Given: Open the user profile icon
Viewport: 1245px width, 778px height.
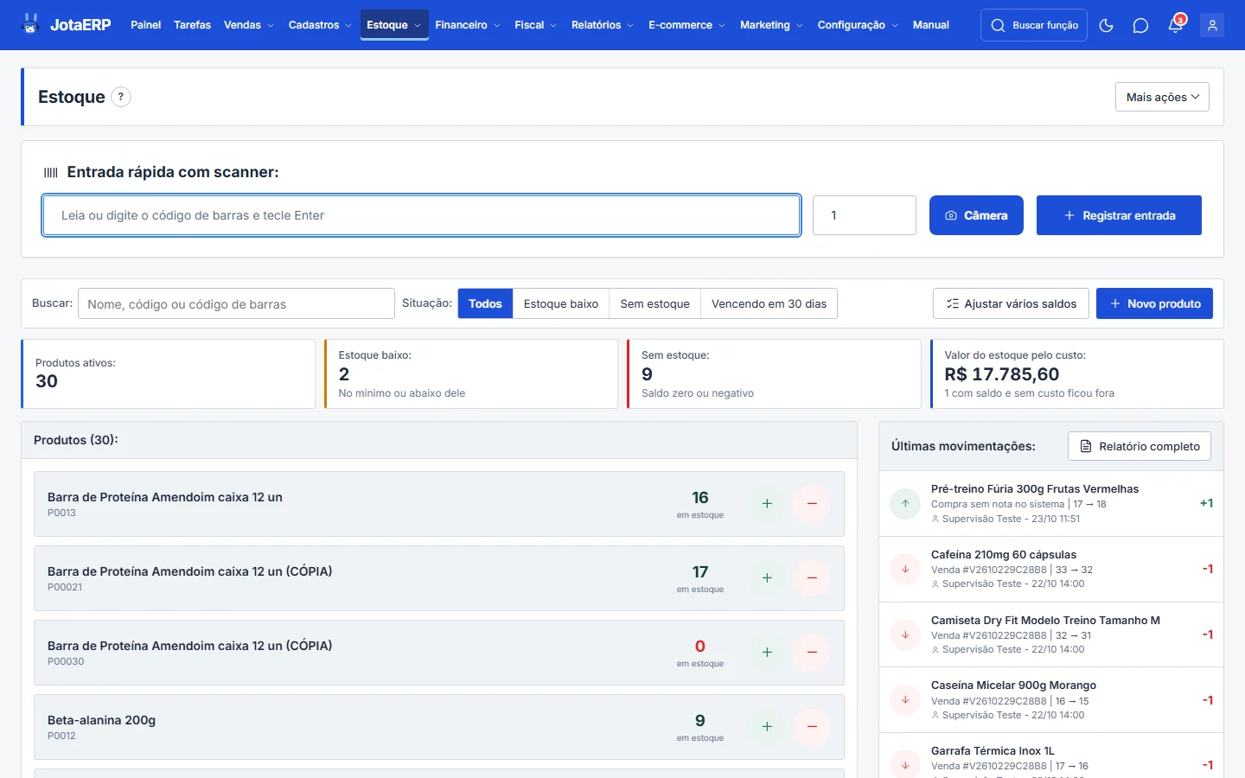Looking at the screenshot, I should point(1212,25).
